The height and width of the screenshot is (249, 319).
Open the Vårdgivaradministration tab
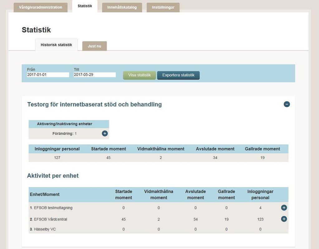click(41, 7)
